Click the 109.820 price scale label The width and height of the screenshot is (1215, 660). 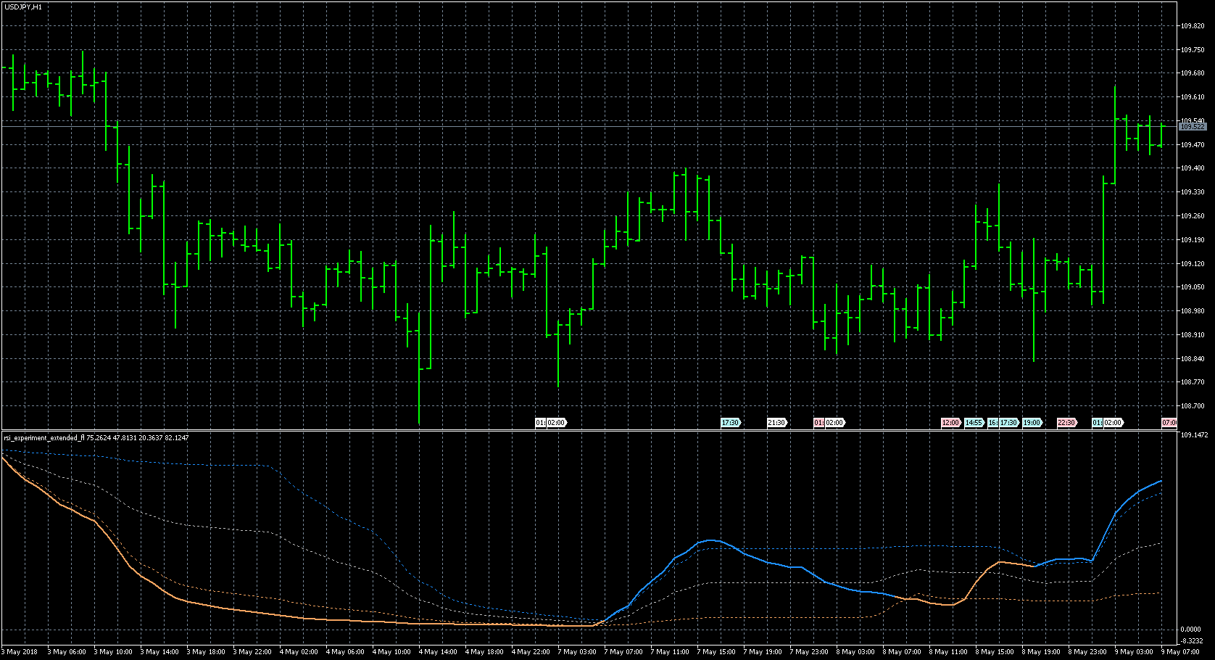pyautogui.click(x=1193, y=26)
